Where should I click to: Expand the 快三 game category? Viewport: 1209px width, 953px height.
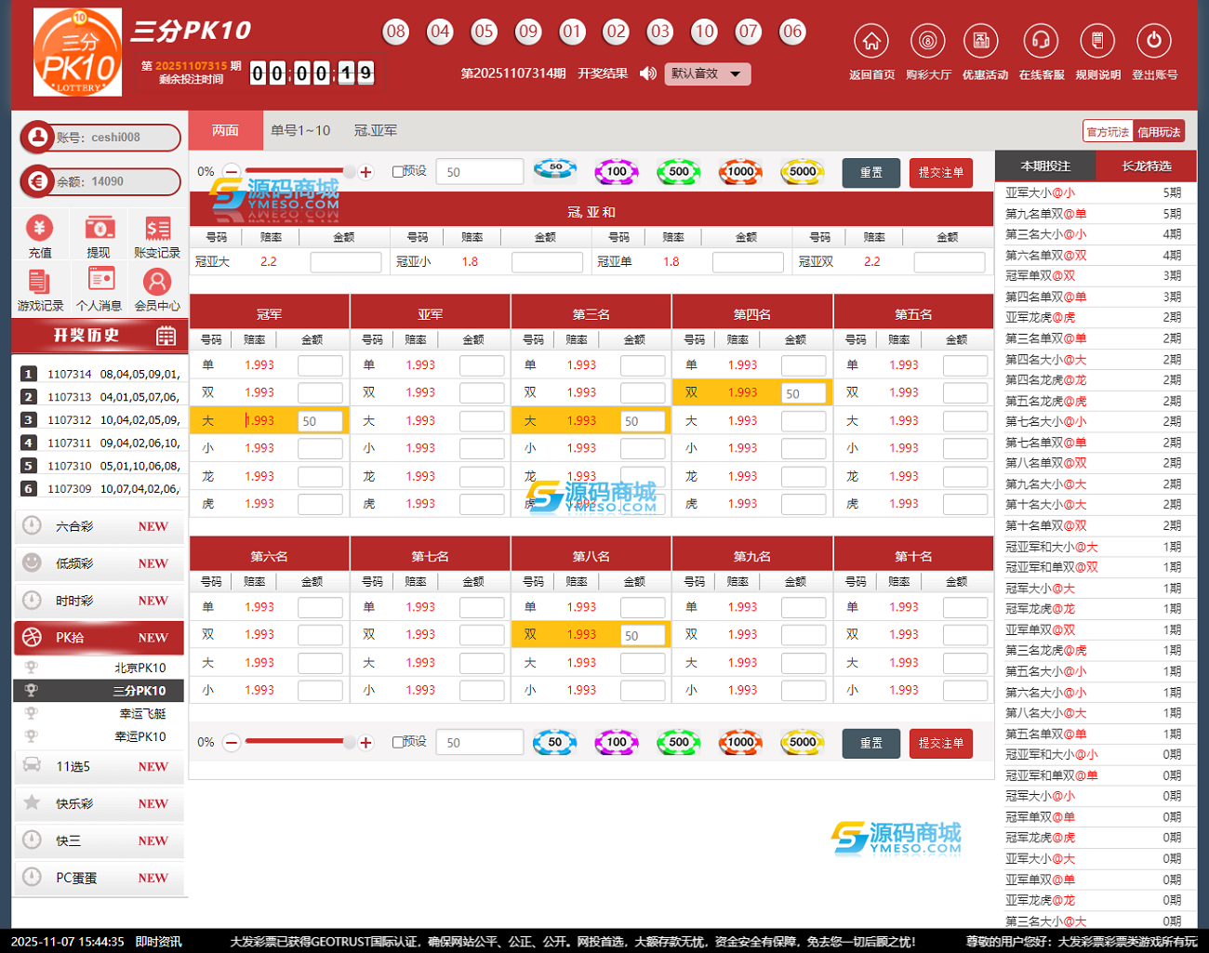click(x=100, y=840)
